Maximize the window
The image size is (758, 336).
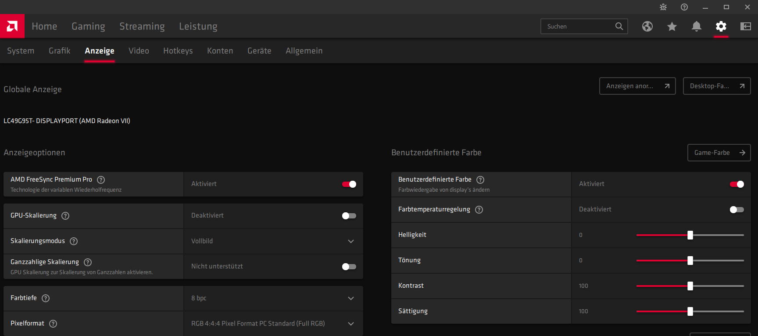[x=726, y=7]
